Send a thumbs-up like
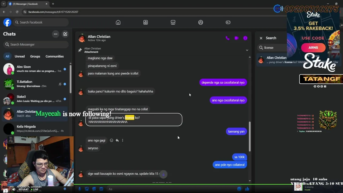The width and height of the screenshot is (343, 193). 247,189
